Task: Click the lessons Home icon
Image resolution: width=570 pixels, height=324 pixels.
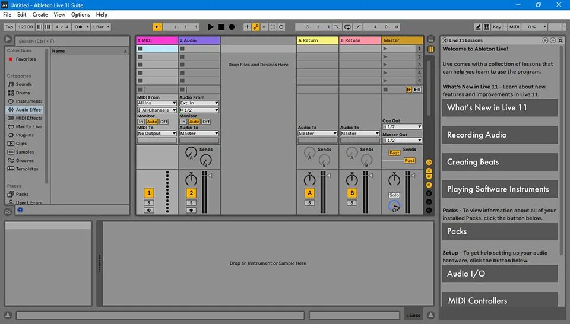Action: [560, 40]
